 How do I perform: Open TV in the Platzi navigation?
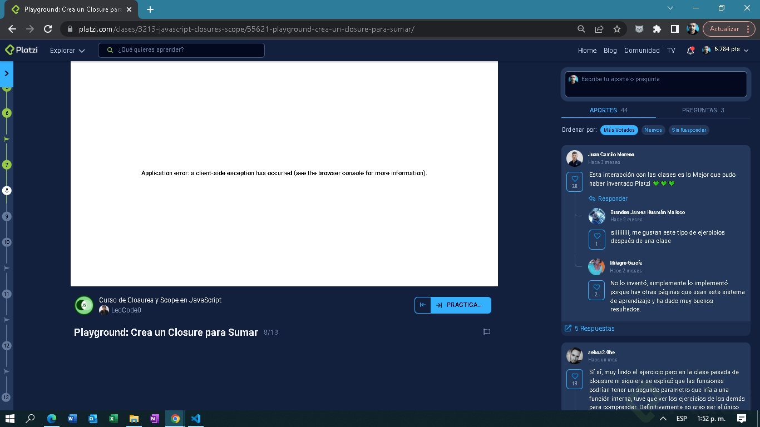[672, 50]
